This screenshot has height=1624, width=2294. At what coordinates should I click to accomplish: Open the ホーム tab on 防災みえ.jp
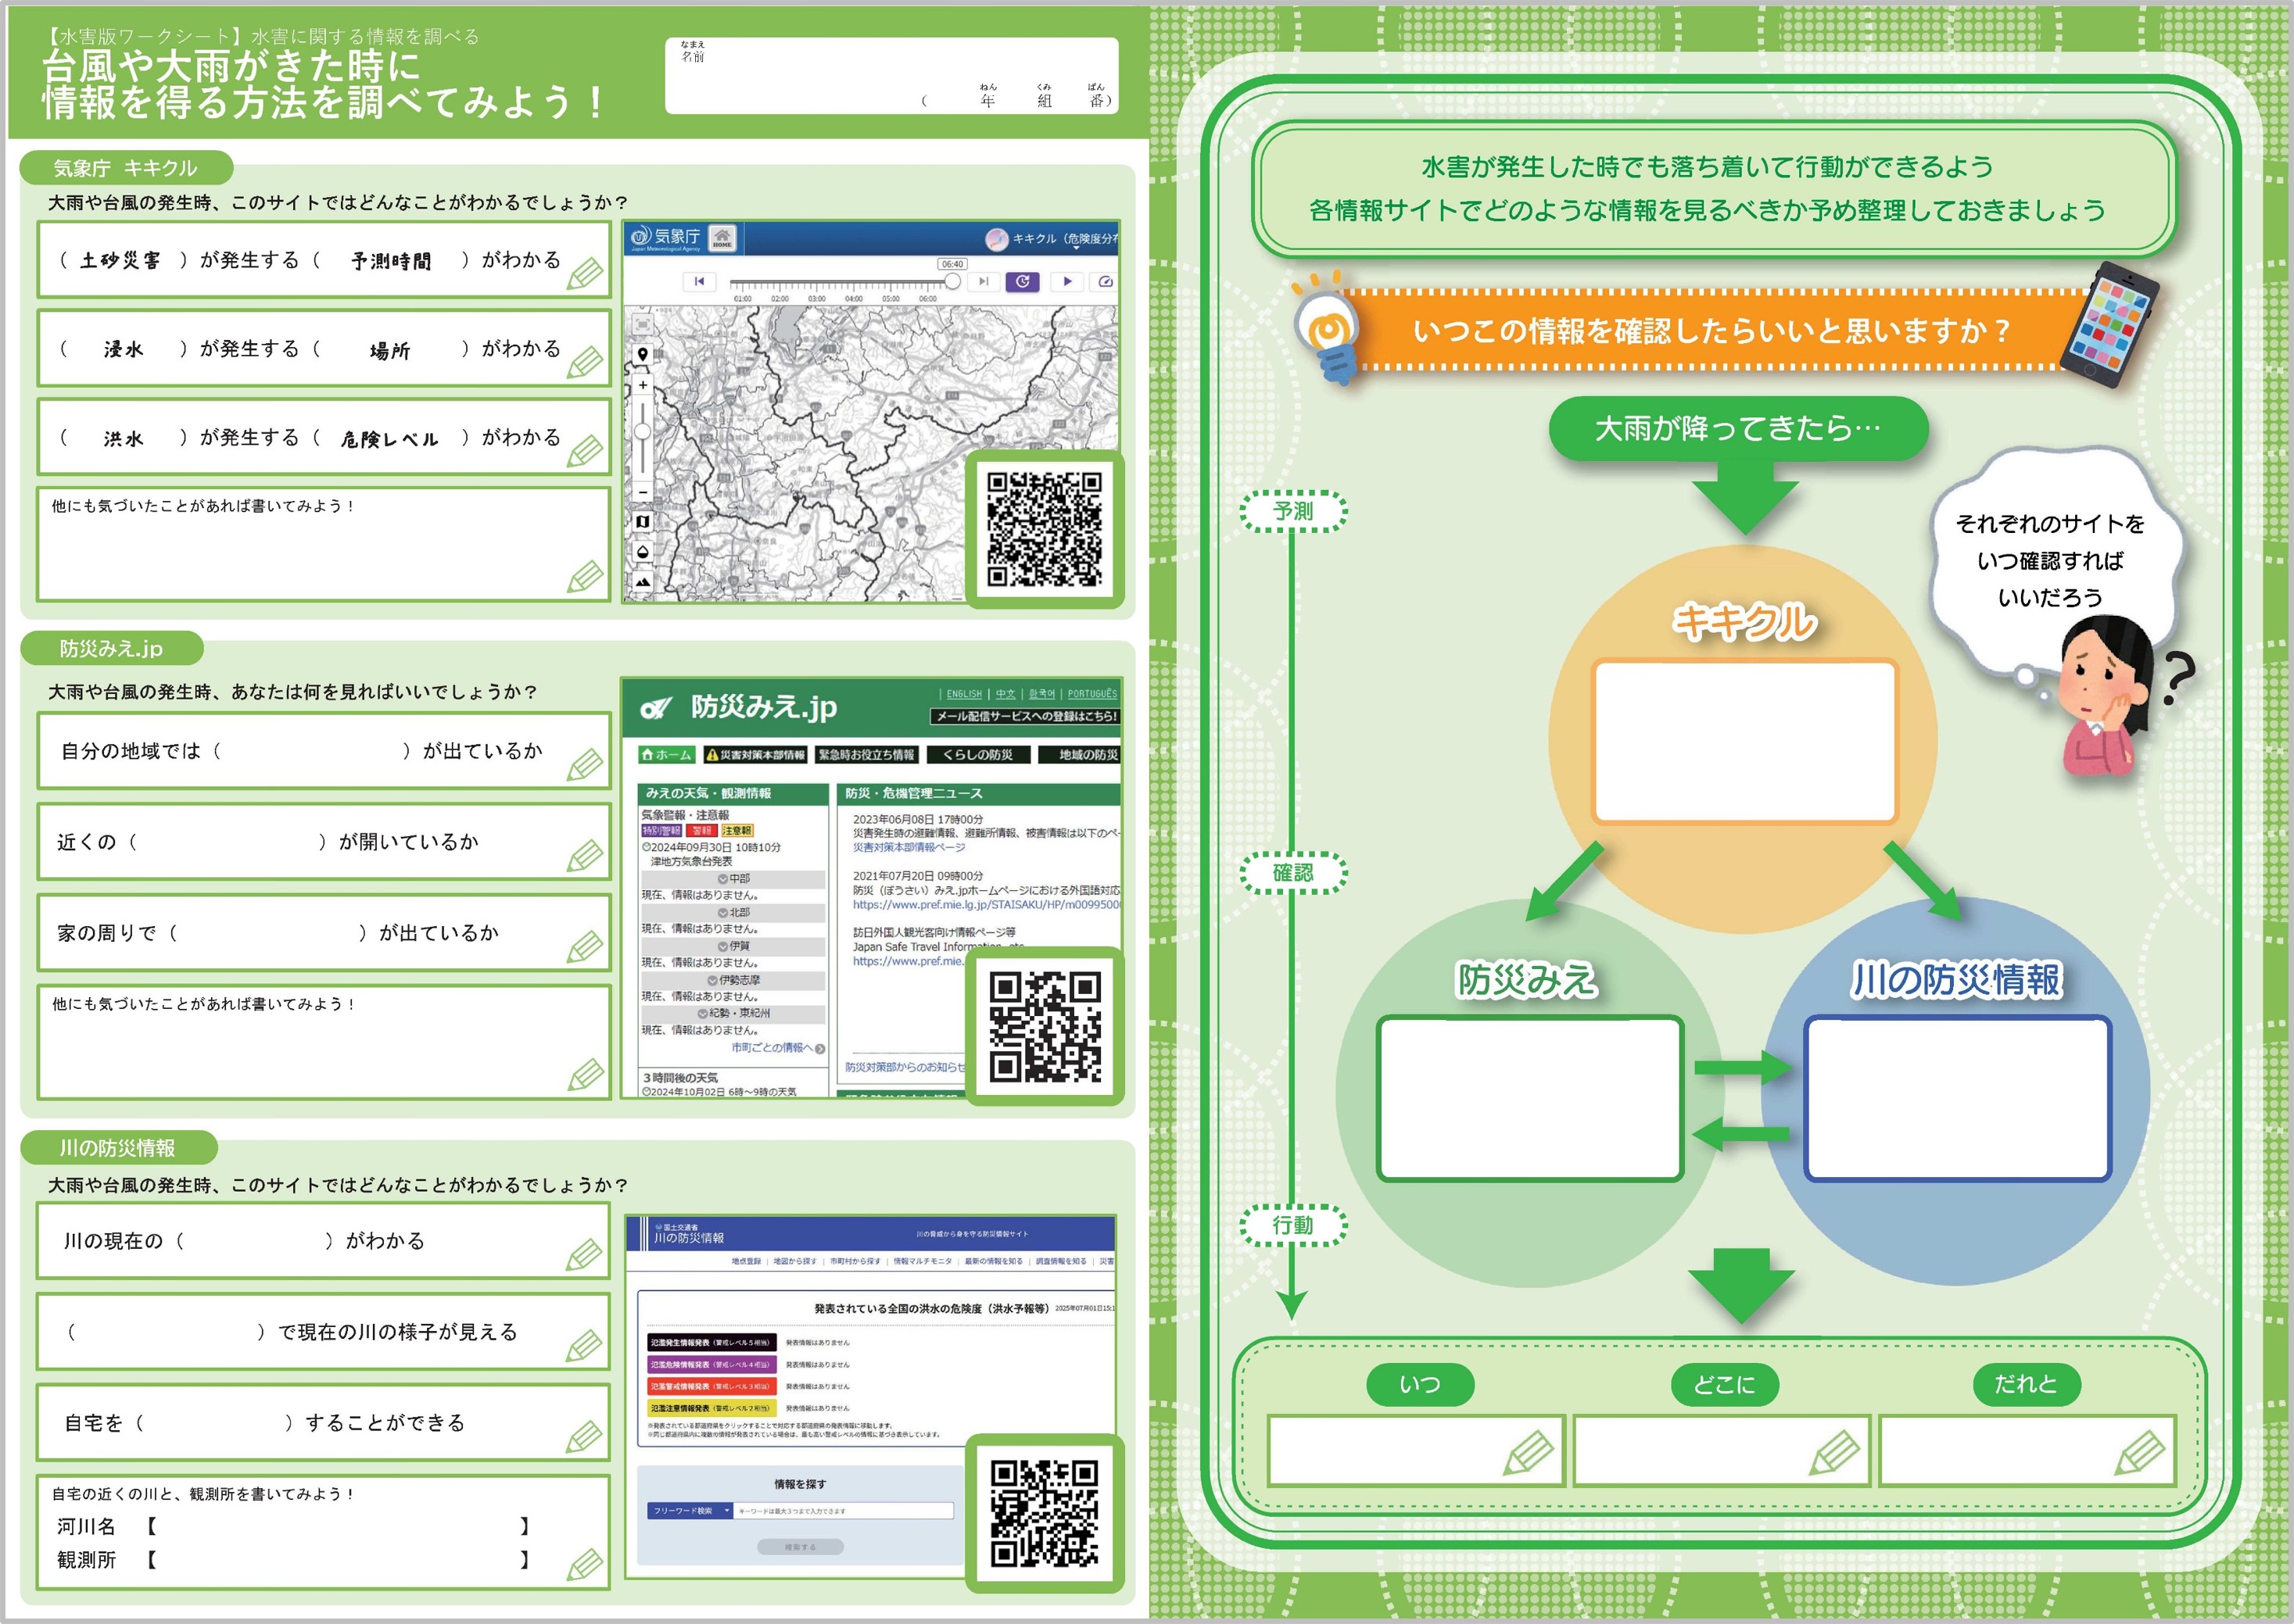tap(666, 755)
